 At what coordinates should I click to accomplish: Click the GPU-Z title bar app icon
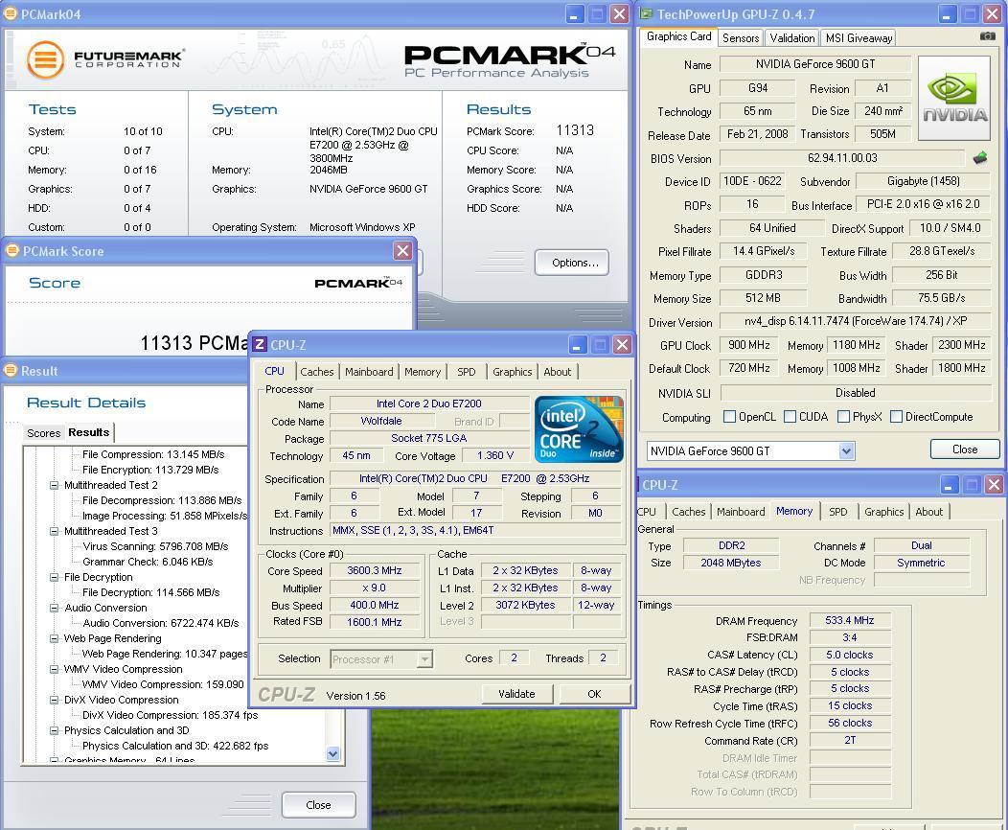tap(646, 14)
